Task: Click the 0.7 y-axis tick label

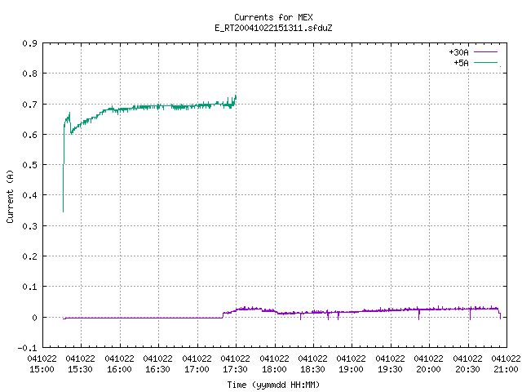Action: coord(29,105)
